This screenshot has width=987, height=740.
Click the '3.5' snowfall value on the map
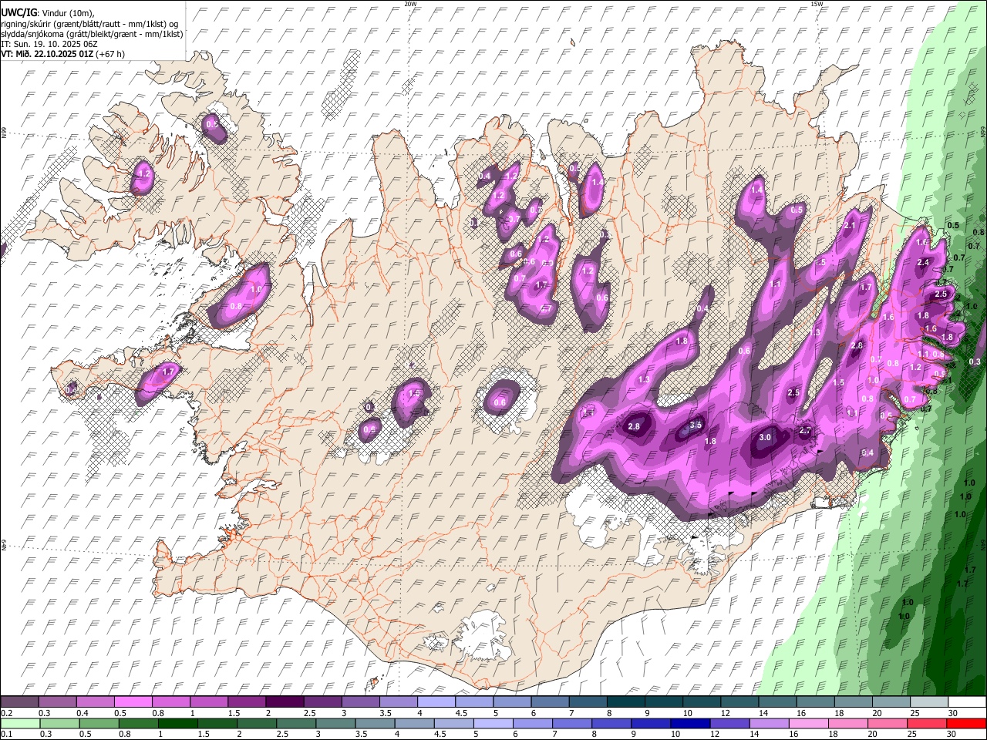coord(696,425)
